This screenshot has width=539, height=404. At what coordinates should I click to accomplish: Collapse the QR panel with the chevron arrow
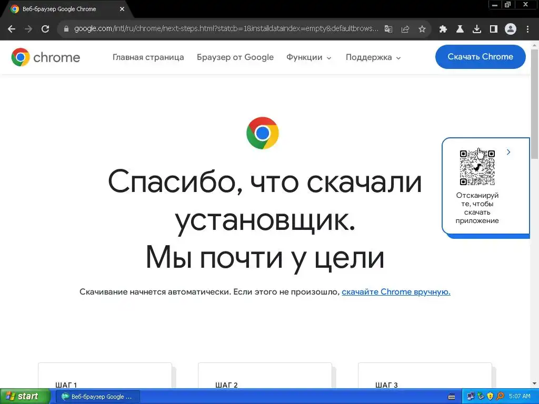[508, 152]
